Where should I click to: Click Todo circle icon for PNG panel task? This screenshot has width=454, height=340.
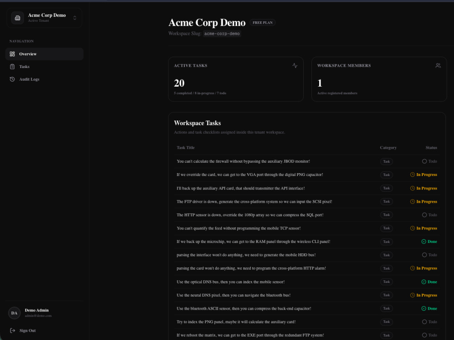pyautogui.click(x=424, y=322)
